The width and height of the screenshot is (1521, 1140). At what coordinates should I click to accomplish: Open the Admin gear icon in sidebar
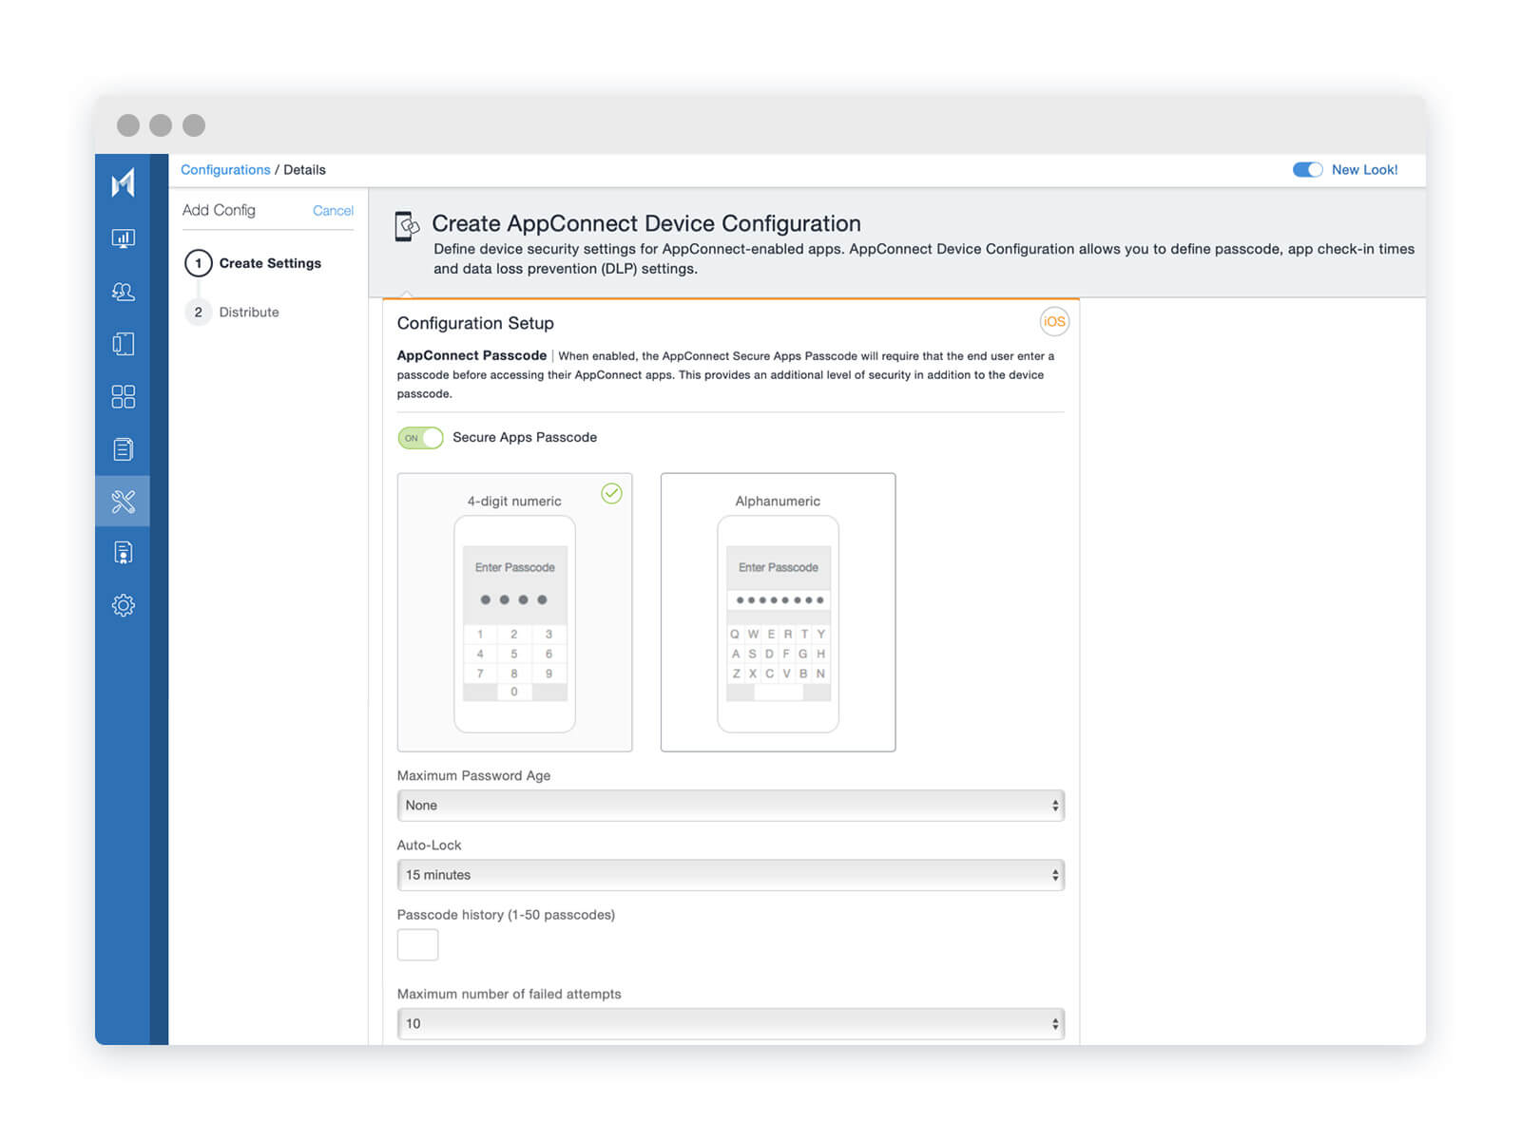pos(123,605)
